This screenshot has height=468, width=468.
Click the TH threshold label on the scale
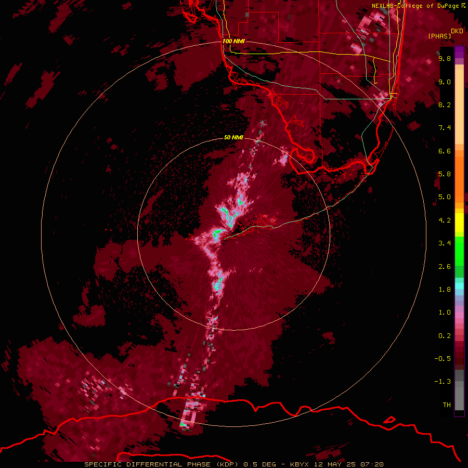447,405
